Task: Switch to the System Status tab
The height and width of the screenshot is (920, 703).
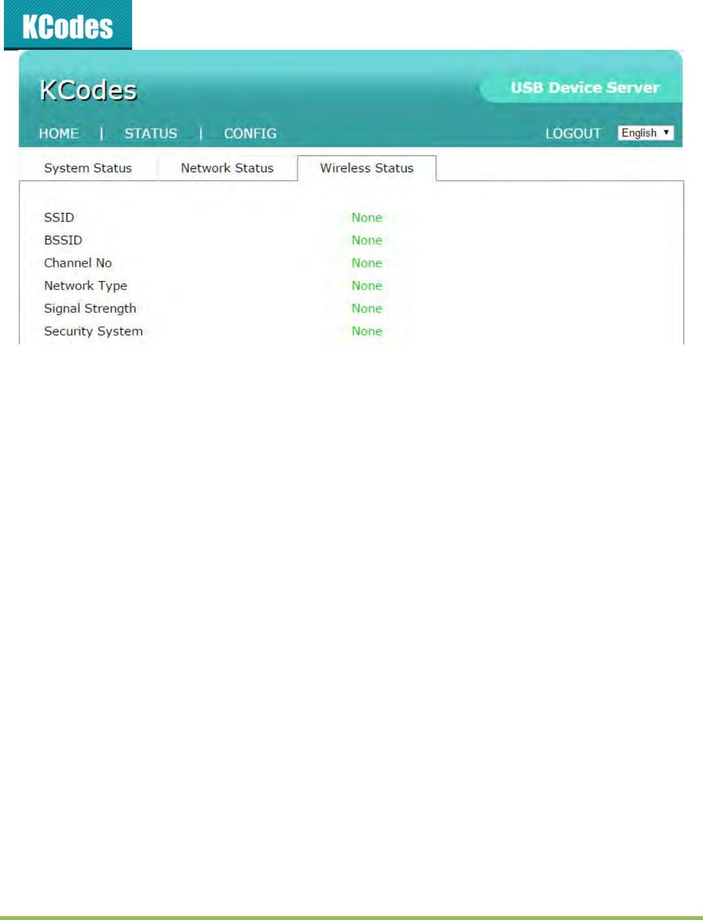Action: (88, 168)
